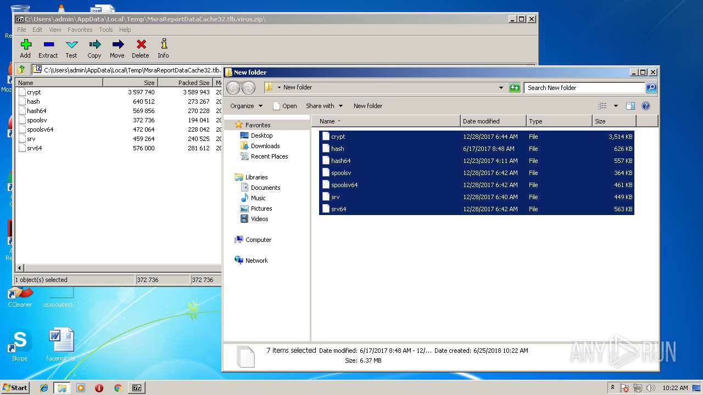This screenshot has height=395, width=703.
Task: Click the Open button in Explorer toolbar
Action: tap(285, 106)
